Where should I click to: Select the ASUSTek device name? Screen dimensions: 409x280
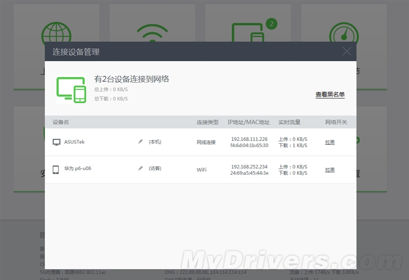75,142
